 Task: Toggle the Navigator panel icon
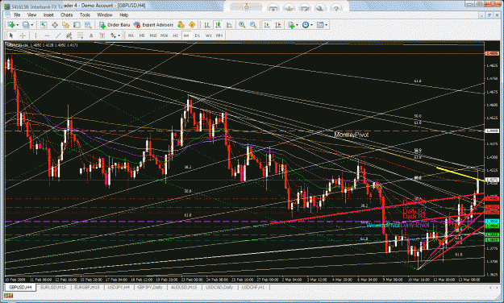66,25
